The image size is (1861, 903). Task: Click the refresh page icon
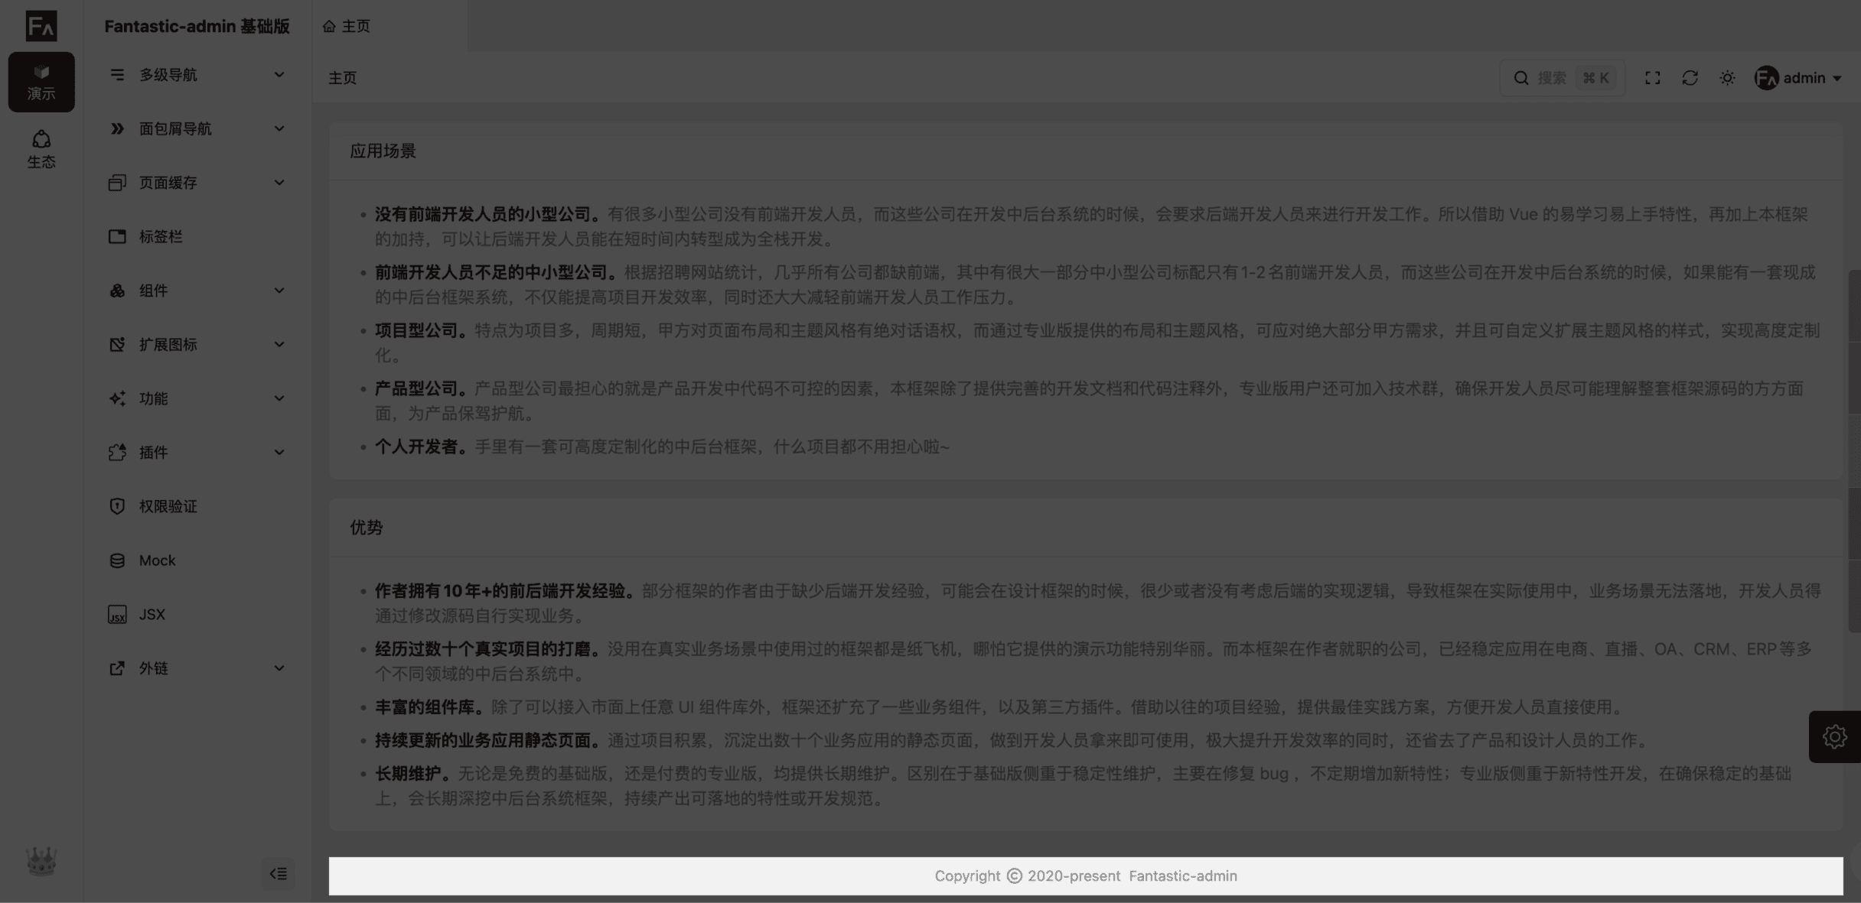(1690, 78)
